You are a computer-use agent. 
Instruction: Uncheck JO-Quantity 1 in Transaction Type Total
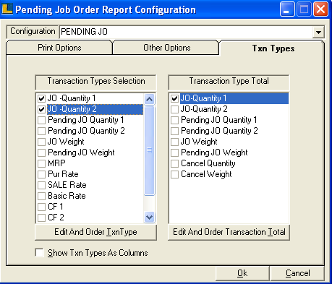click(174, 98)
